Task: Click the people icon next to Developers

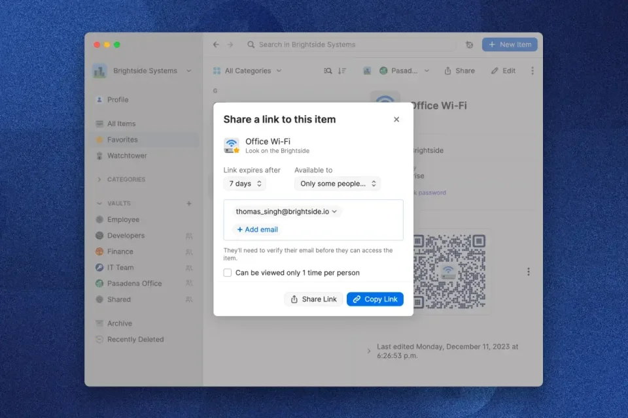Action: [x=189, y=236]
